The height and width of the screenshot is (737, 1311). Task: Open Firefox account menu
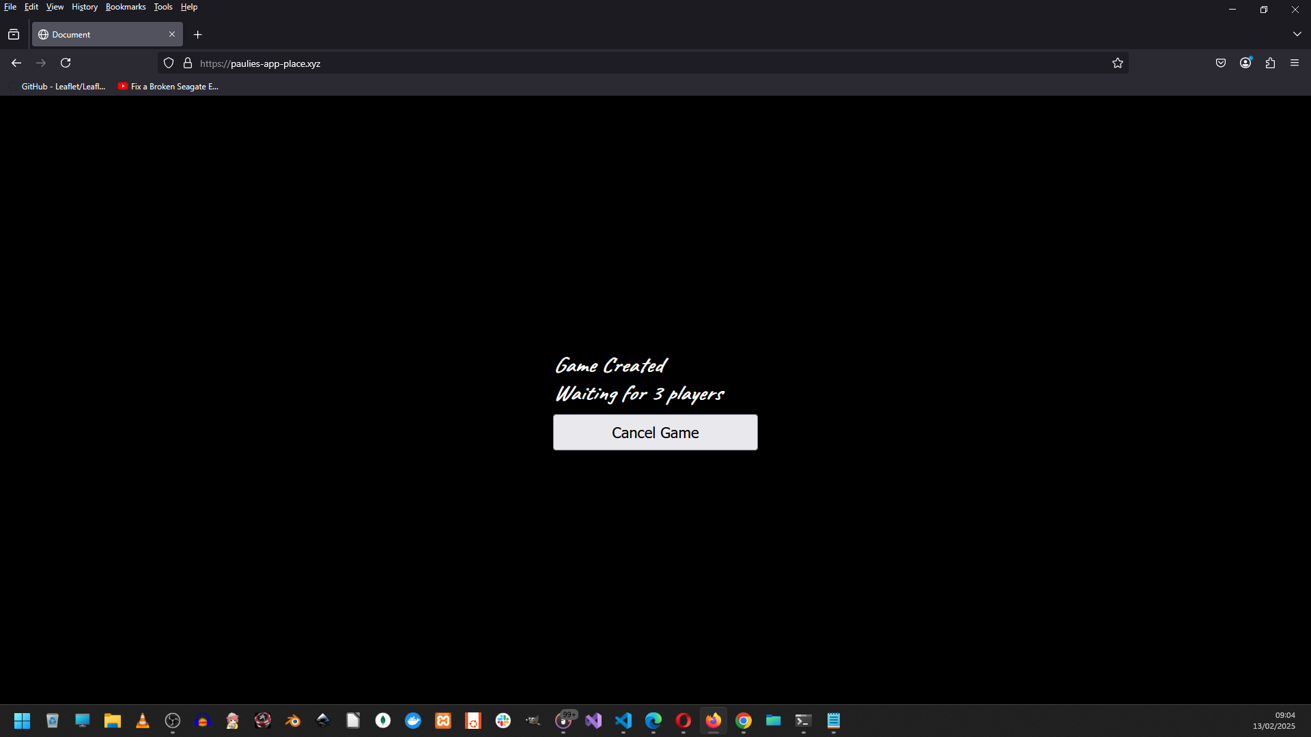point(1245,63)
